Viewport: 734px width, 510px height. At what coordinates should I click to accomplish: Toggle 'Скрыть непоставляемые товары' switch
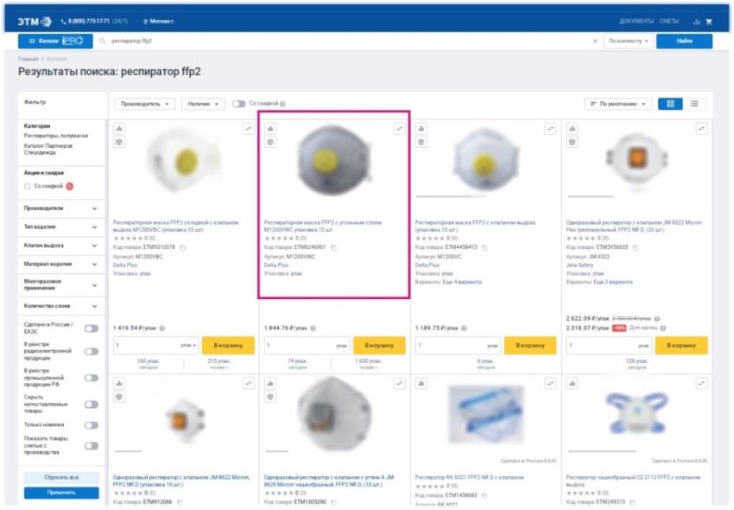pos(92,404)
